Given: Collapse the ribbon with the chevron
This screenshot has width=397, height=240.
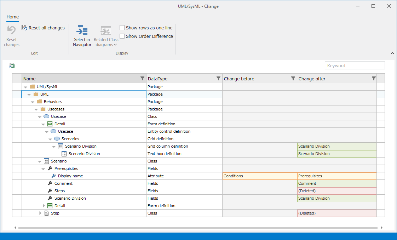Looking at the screenshot, I should 392,53.
